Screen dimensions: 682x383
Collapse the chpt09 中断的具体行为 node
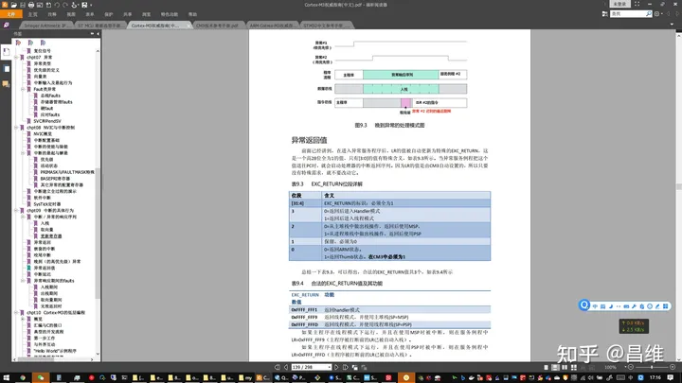pyautogui.click(x=16, y=211)
